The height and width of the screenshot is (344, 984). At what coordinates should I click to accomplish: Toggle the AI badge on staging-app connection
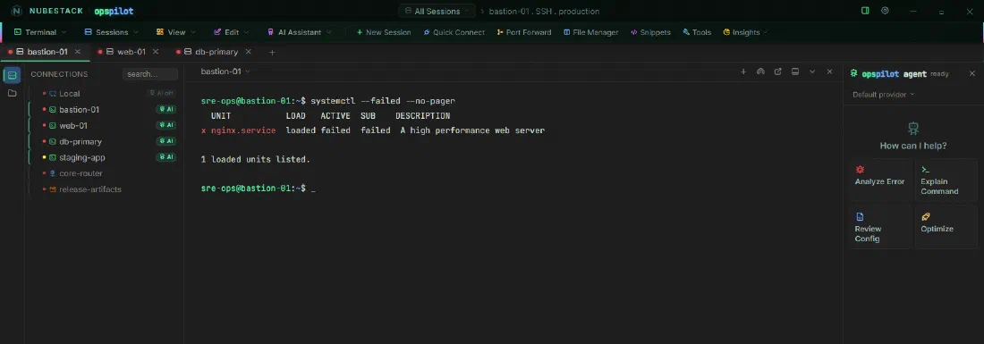tap(165, 157)
